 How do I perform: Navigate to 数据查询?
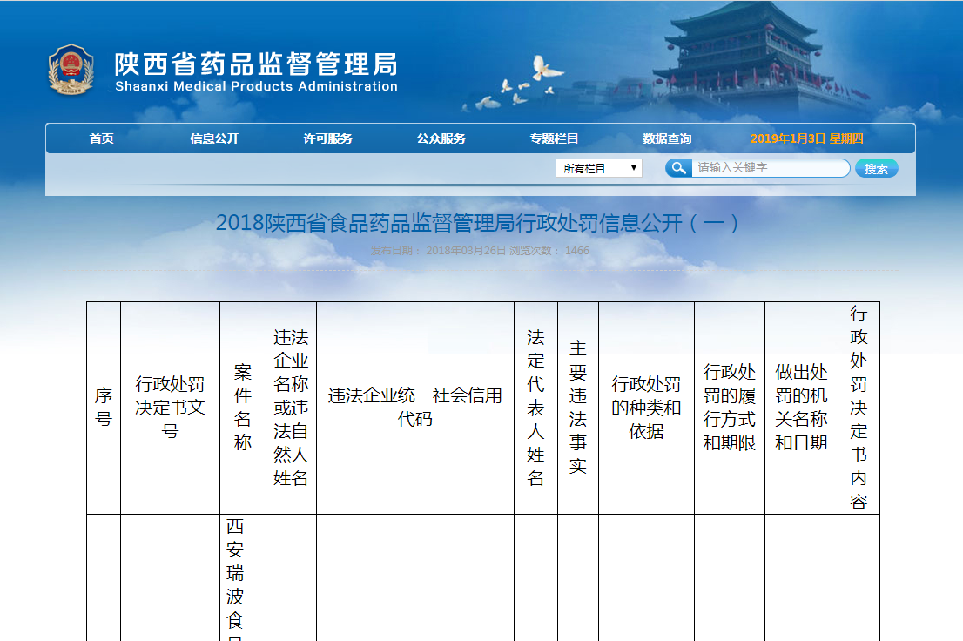pos(667,138)
